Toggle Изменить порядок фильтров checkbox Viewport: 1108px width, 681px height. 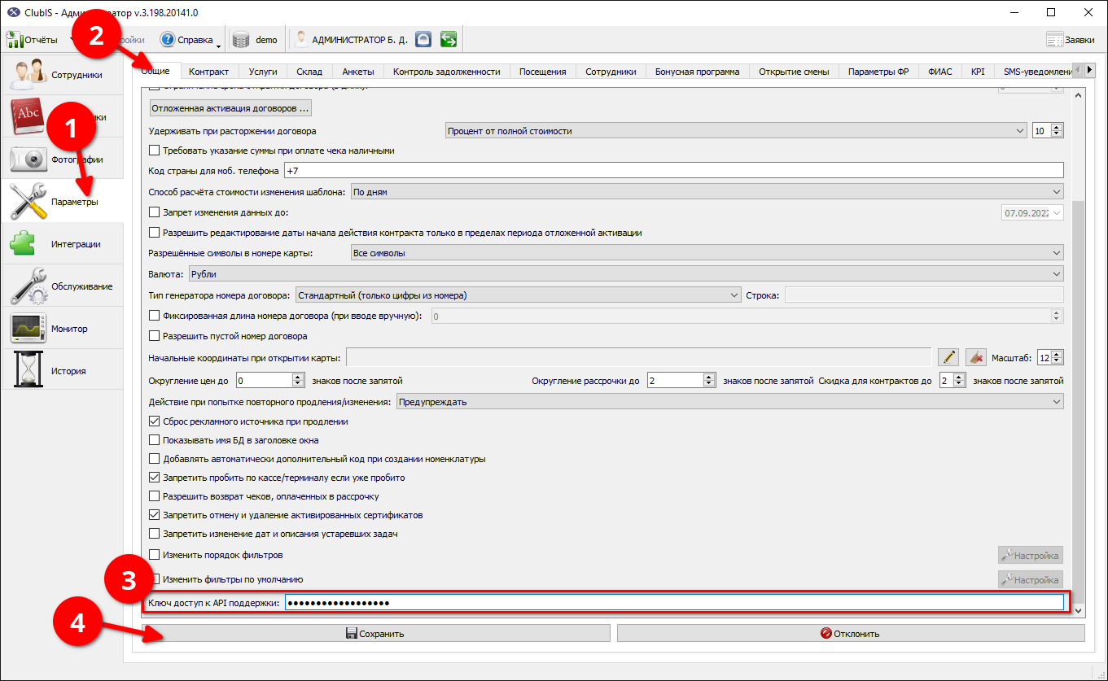click(x=155, y=555)
